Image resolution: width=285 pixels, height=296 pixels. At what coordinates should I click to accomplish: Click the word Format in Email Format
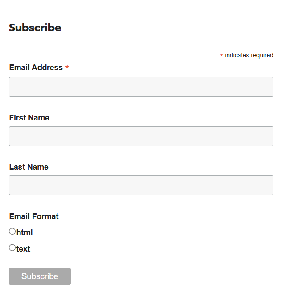point(46,216)
